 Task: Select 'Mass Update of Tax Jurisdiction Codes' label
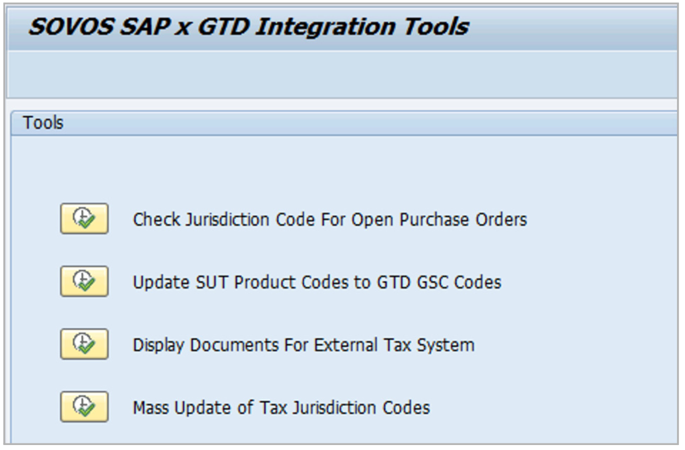pos(281,408)
